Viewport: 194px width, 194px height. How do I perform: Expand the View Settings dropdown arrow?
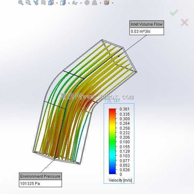point(113,3)
